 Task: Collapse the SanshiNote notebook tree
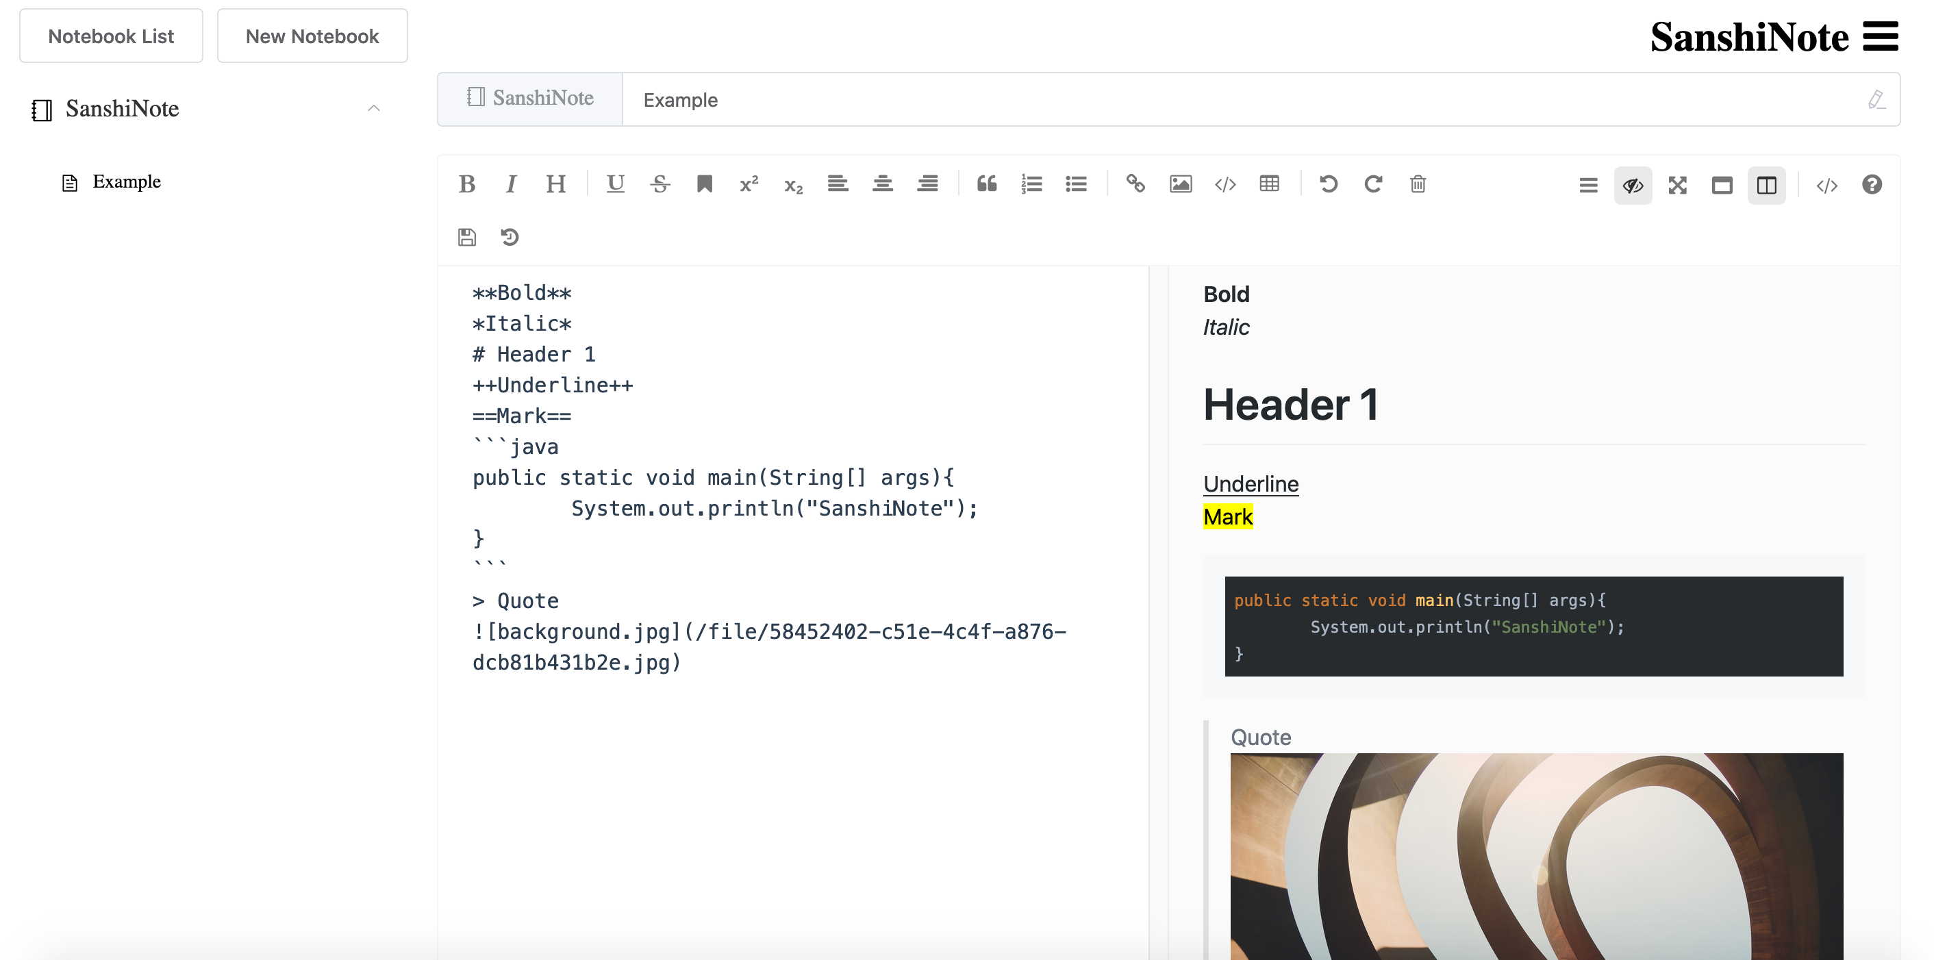(374, 109)
